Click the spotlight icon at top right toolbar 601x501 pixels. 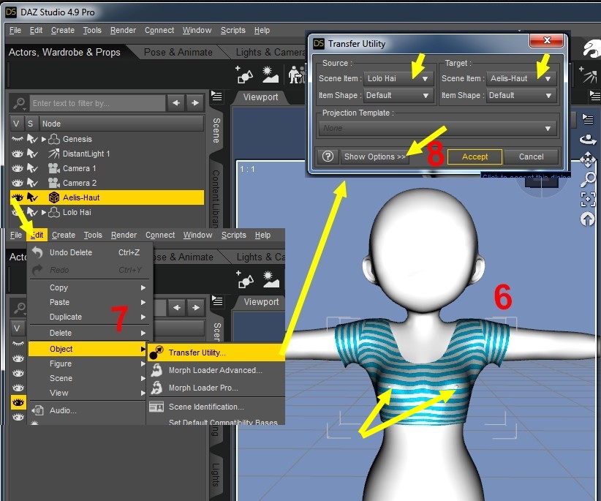[x=589, y=75]
